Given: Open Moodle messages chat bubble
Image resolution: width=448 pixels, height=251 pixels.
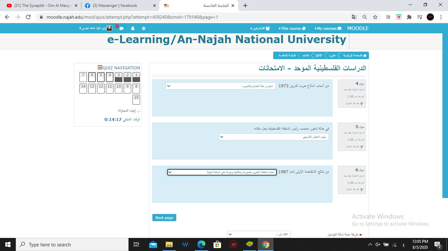Looking at the screenshot, I should coord(121,28).
